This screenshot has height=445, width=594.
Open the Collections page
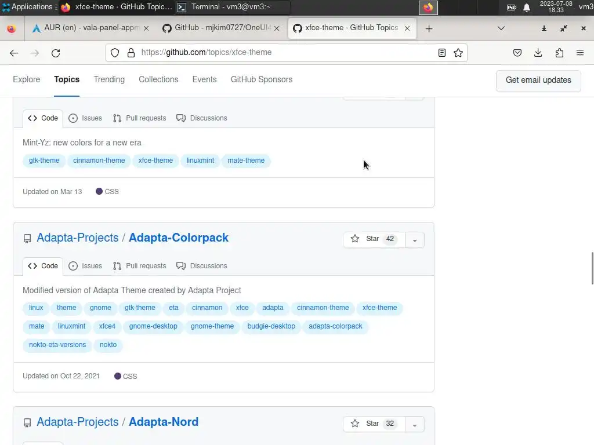tap(158, 79)
